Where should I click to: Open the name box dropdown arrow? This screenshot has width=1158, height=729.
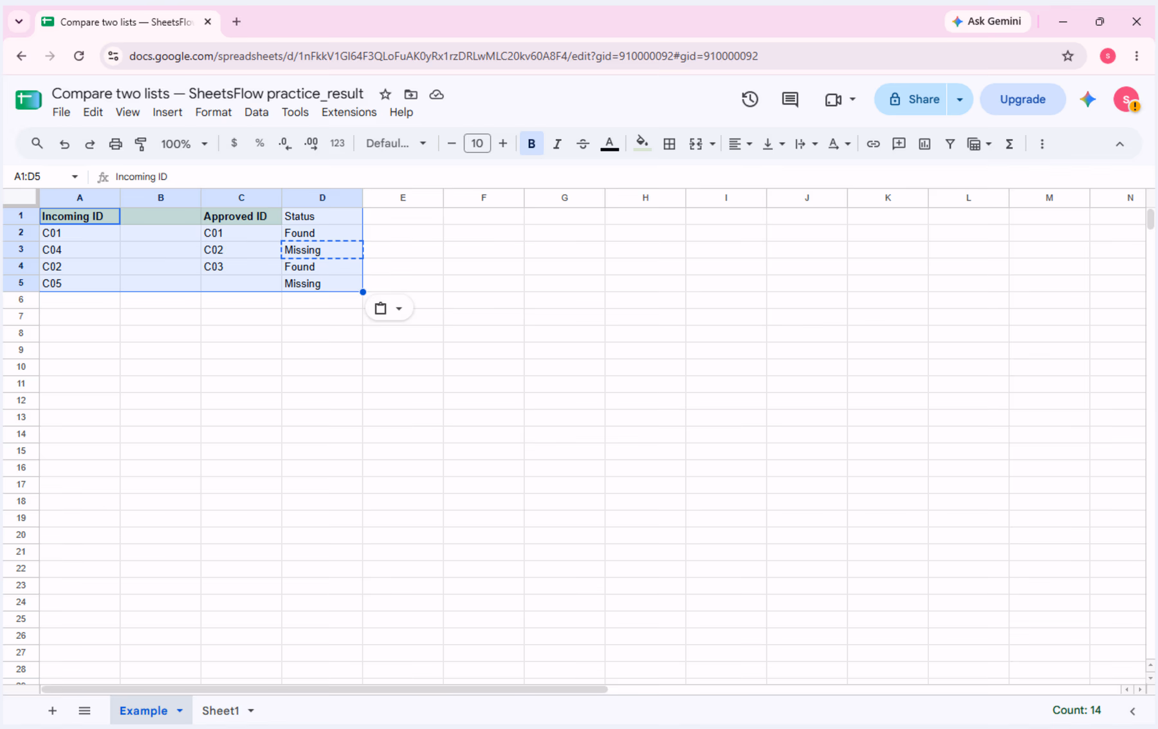(75, 176)
